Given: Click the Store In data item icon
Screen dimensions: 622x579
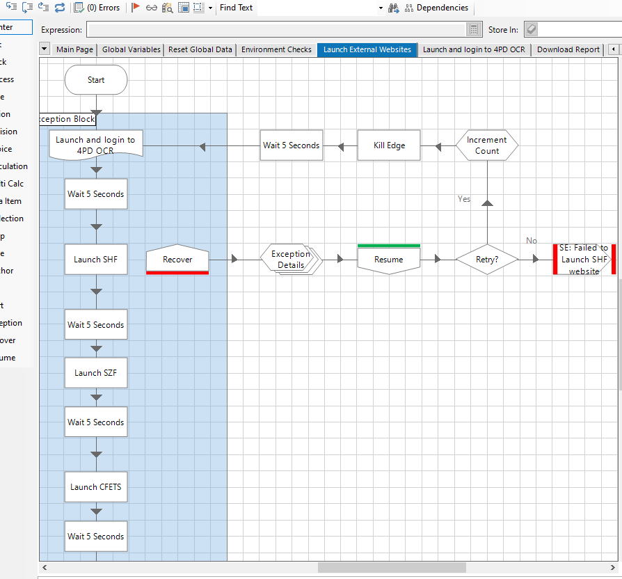Looking at the screenshot, I should (x=532, y=29).
